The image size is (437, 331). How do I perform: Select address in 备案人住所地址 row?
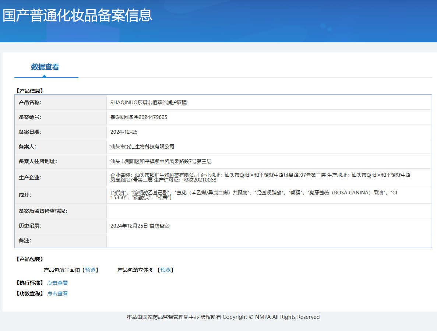click(161, 161)
